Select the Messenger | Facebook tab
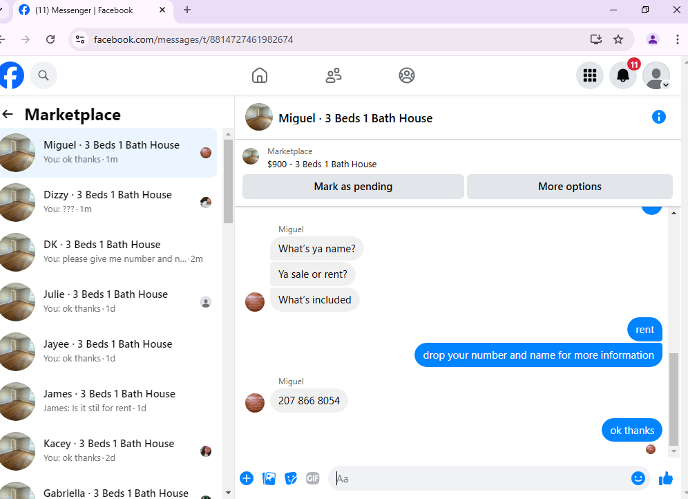 [93, 10]
